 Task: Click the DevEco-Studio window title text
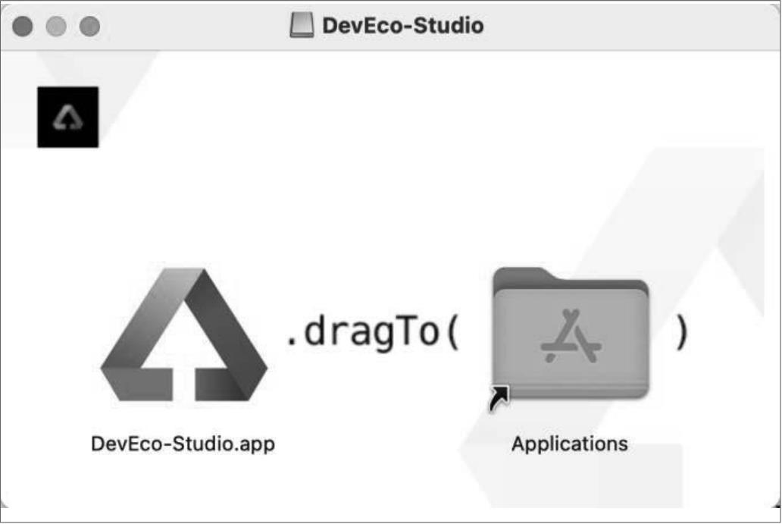coord(403,26)
